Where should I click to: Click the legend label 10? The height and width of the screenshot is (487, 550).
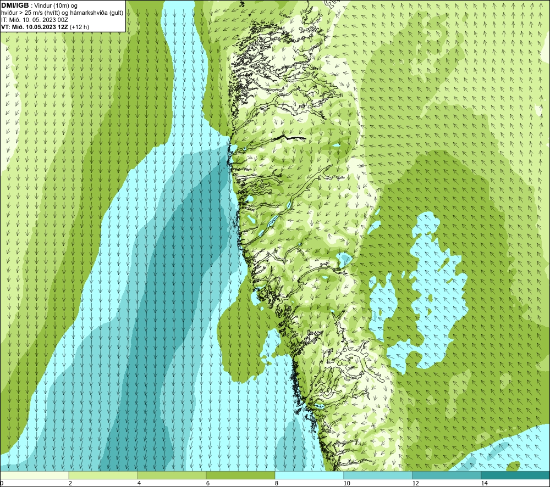pyautogui.click(x=347, y=483)
